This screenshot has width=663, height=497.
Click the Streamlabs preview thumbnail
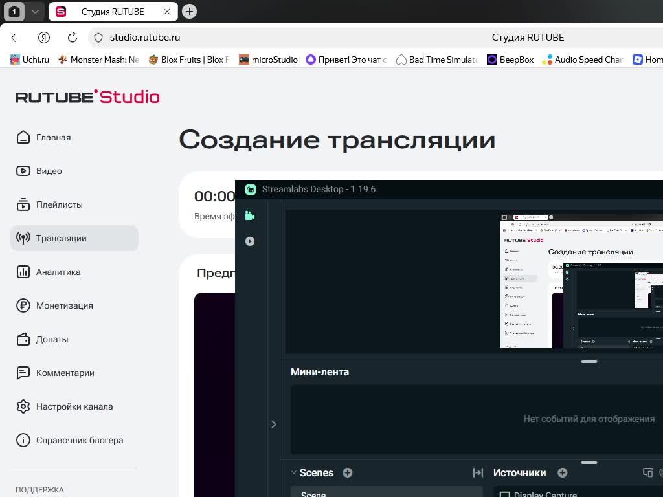(581, 281)
